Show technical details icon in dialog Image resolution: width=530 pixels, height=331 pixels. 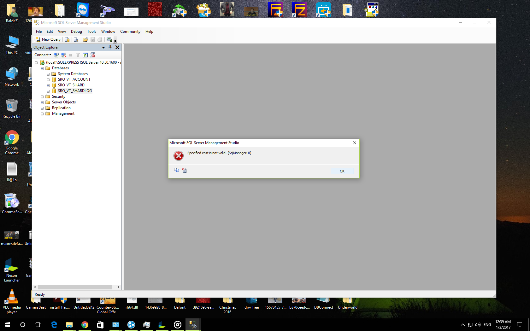184,170
